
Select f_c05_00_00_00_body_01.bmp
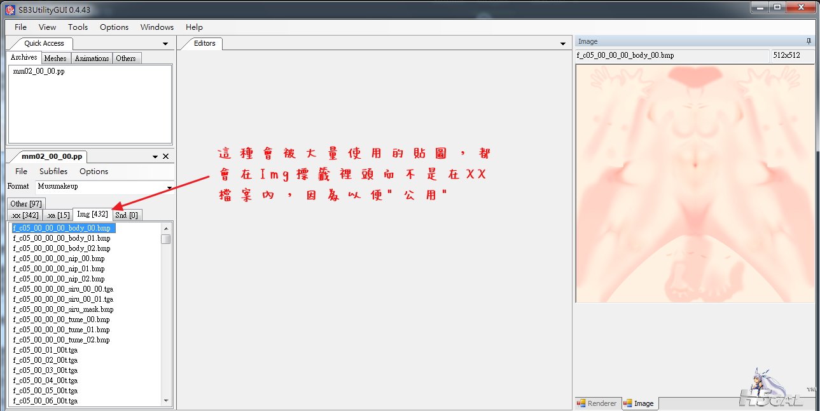pyautogui.click(x=61, y=238)
